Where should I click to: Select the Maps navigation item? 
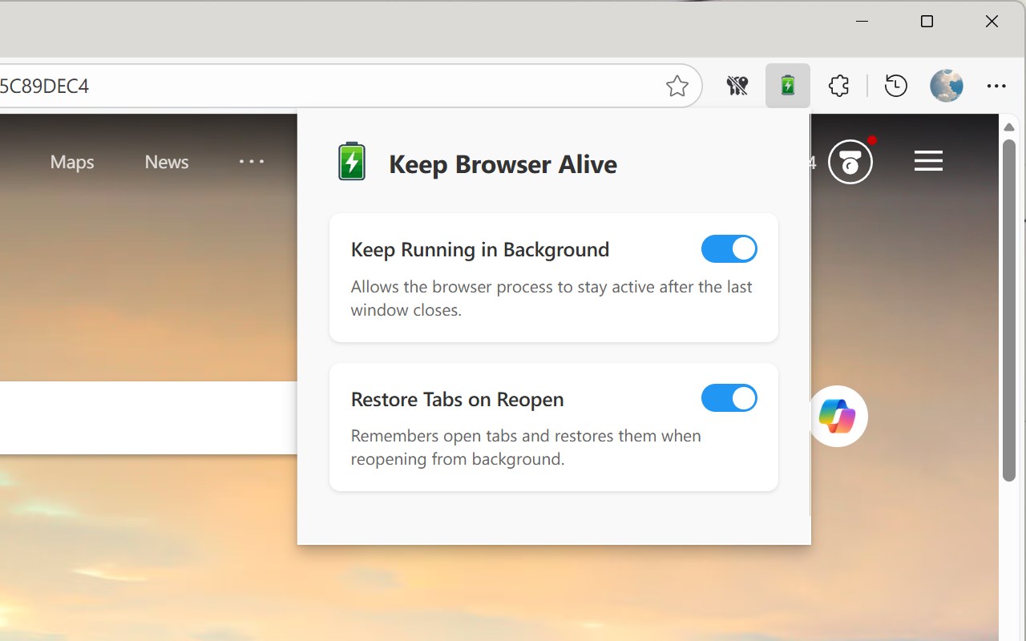click(x=71, y=161)
